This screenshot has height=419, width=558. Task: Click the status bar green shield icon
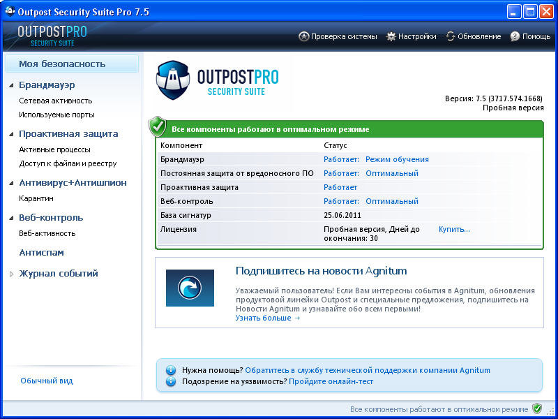click(x=536, y=409)
